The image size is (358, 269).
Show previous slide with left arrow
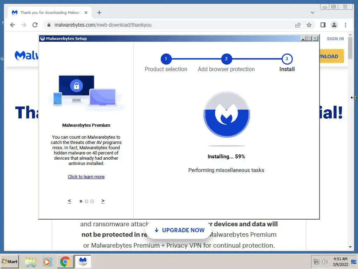(70, 201)
